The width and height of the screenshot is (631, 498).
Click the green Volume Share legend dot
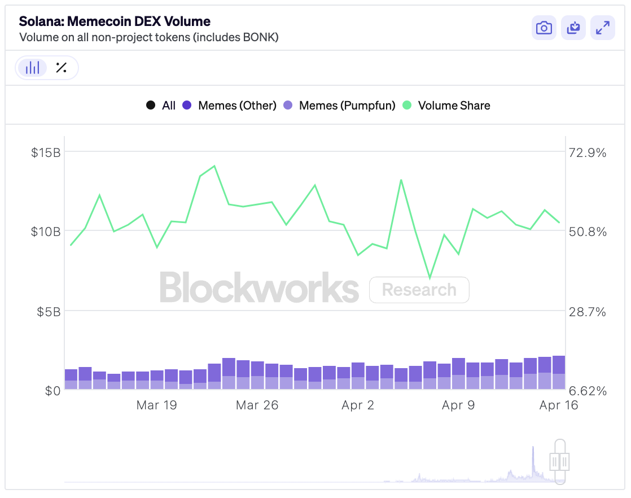point(407,106)
